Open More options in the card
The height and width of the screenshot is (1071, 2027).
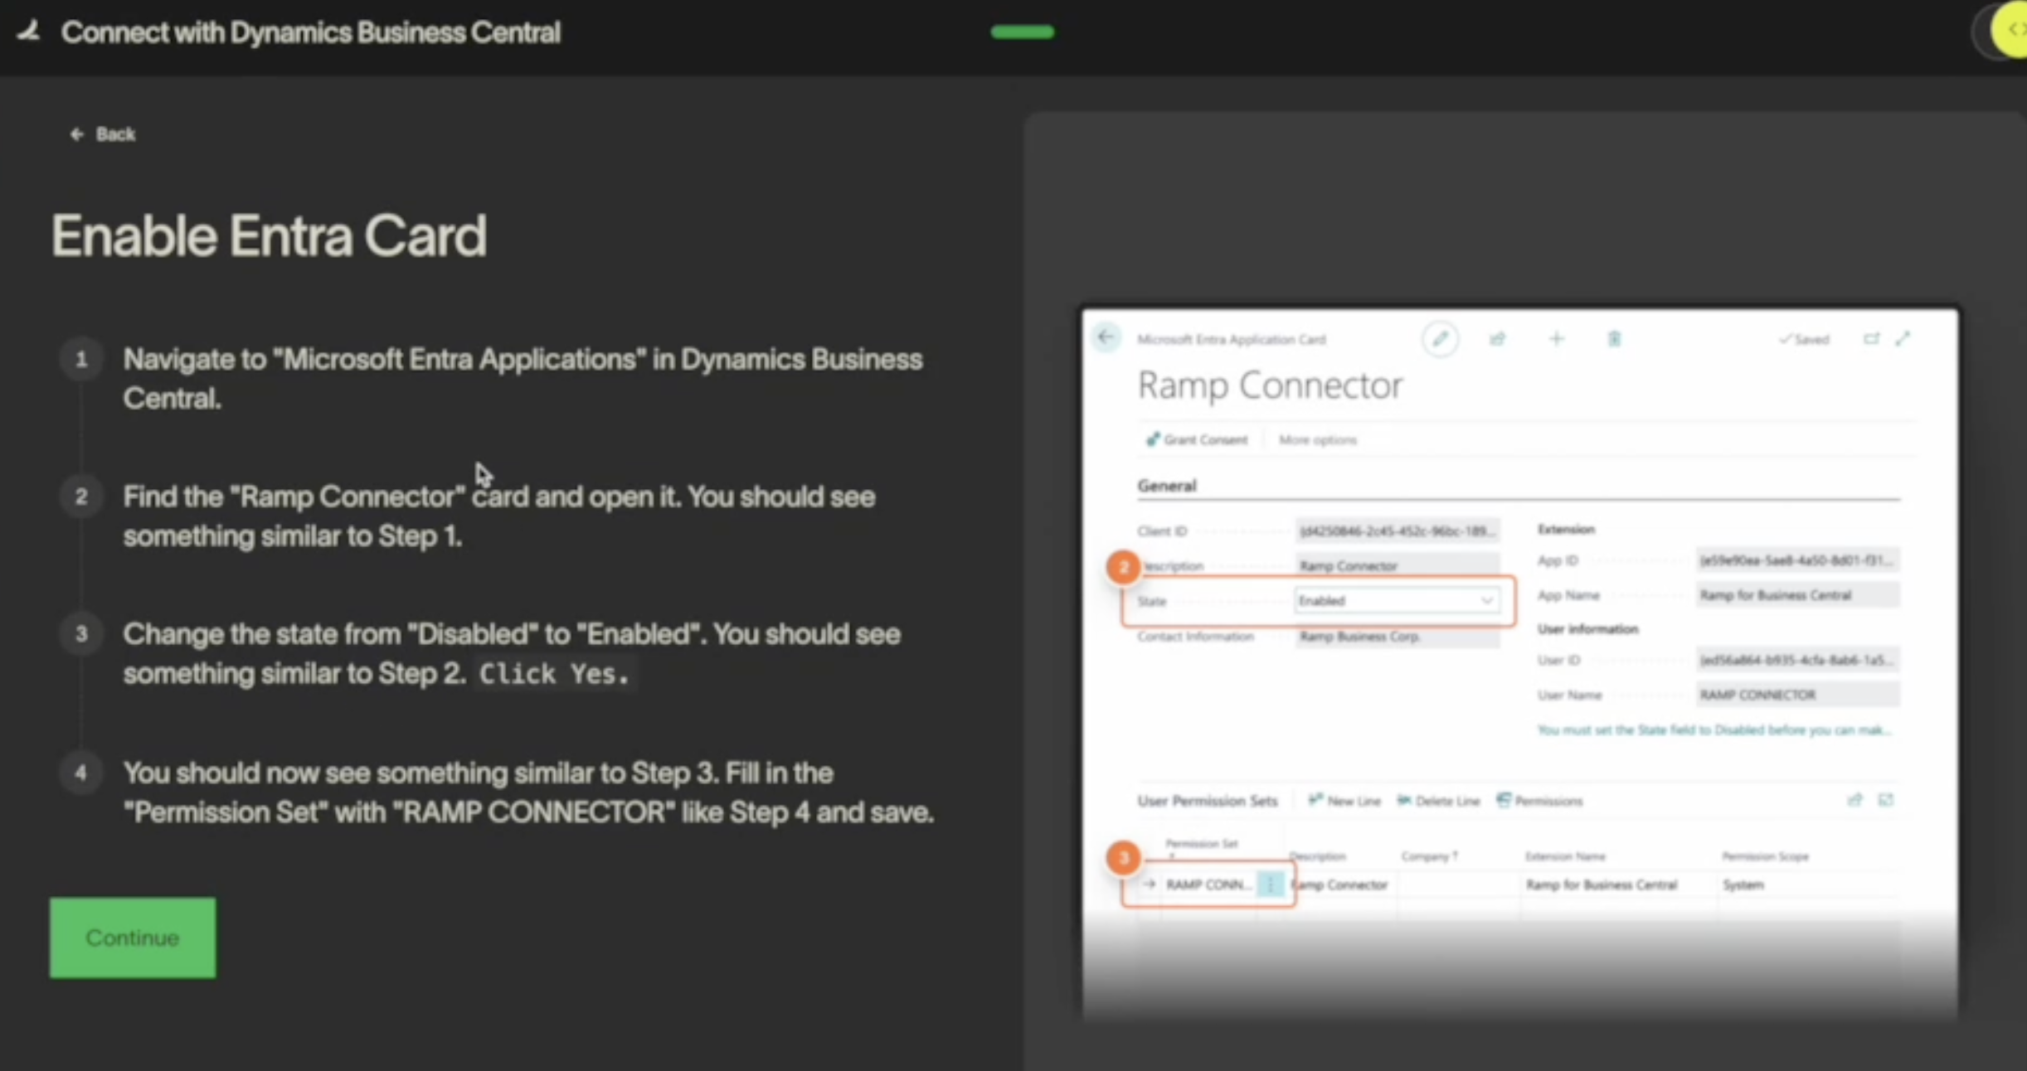point(1317,440)
